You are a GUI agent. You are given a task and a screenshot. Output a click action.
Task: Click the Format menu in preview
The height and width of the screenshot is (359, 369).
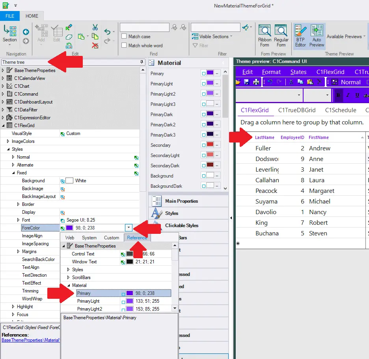[x=271, y=72]
